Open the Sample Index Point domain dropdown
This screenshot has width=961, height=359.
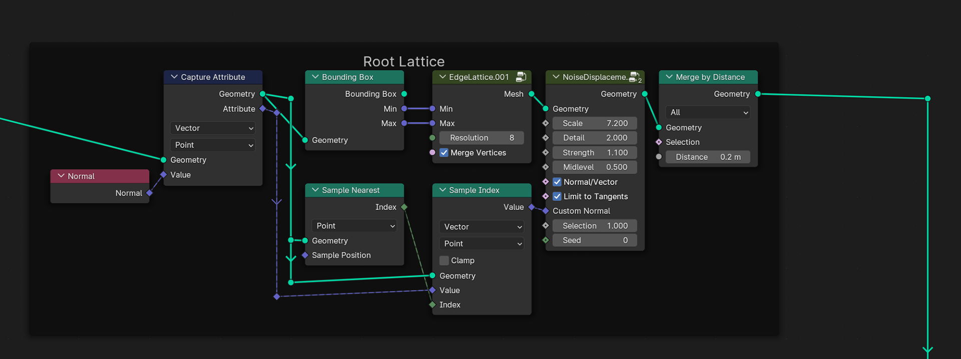pyautogui.click(x=482, y=243)
